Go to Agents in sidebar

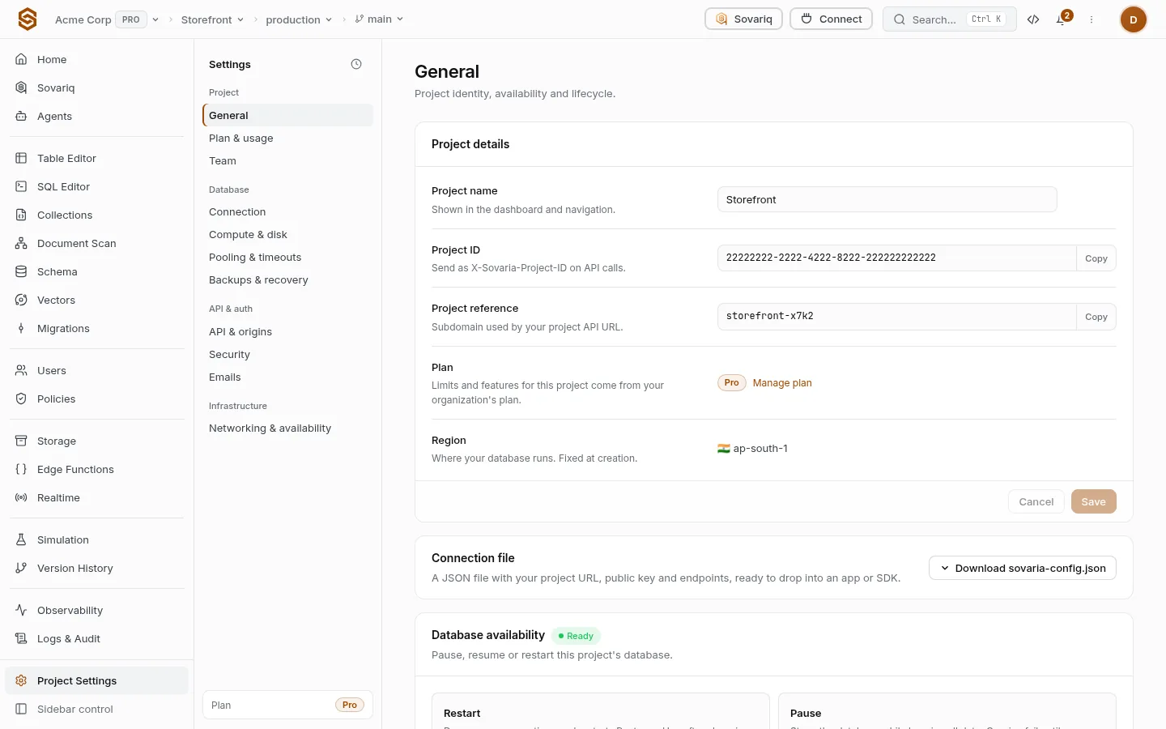(97, 116)
